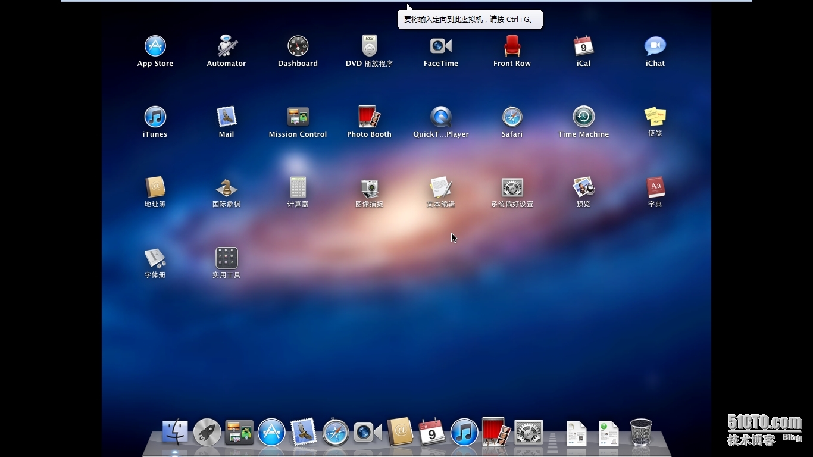Launch Automator from Launchpad
813x457 pixels.
click(x=227, y=46)
